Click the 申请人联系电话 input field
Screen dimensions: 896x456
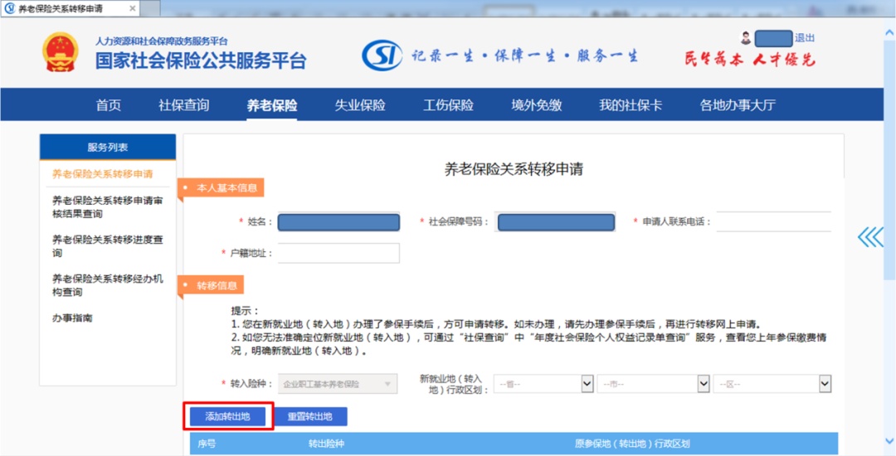tap(774, 221)
